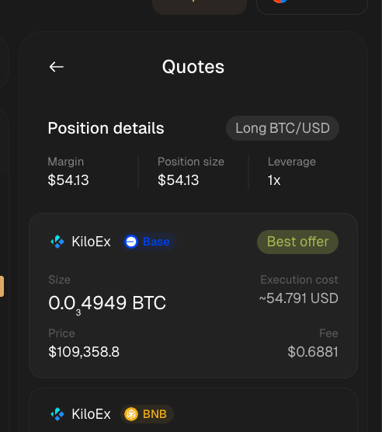The height and width of the screenshot is (432, 382).
Task: Click the Margin value $54.13
Action: tap(68, 180)
